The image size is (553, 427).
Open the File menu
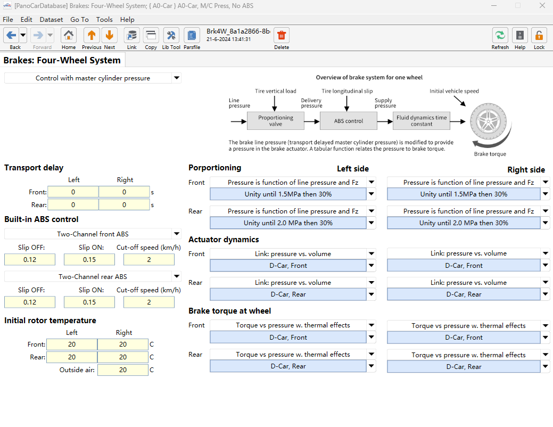coord(8,19)
